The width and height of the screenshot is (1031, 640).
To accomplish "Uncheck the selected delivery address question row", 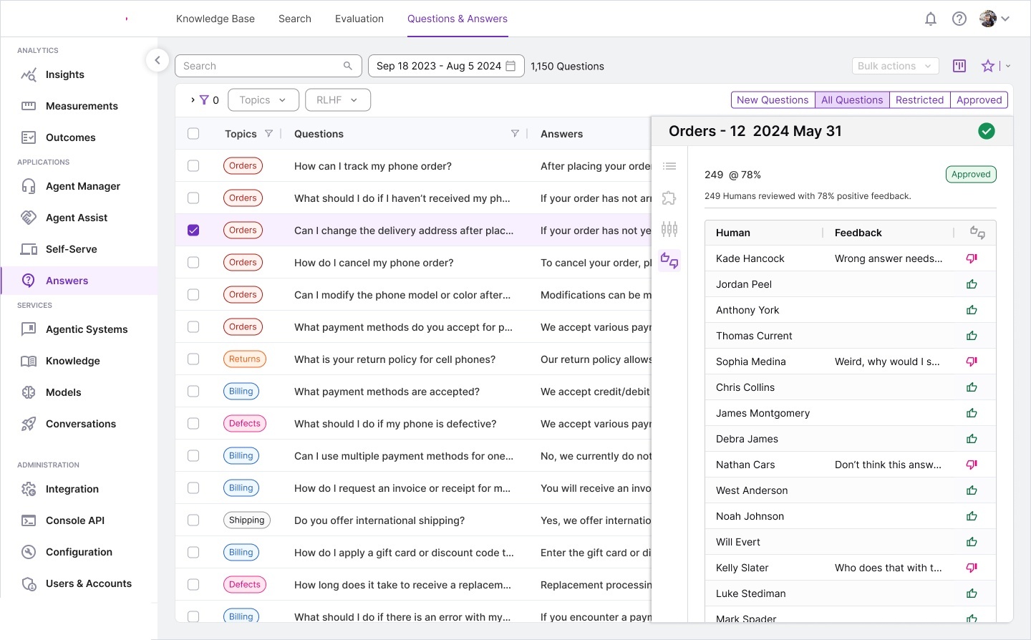I will (x=193, y=231).
